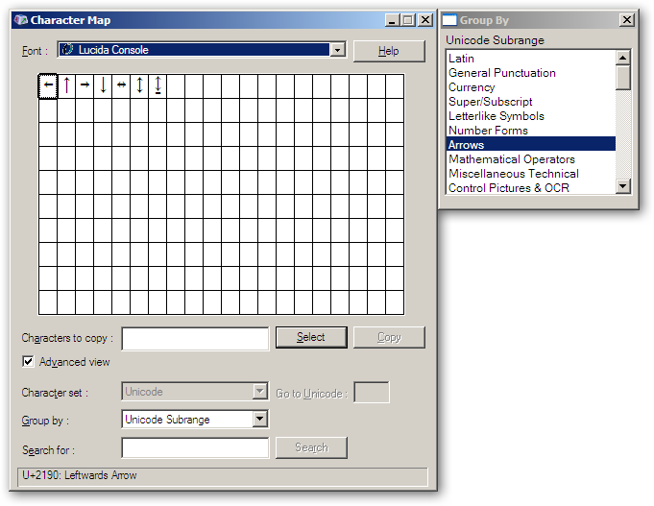Select the up-down arrow character

pyautogui.click(x=139, y=85)
